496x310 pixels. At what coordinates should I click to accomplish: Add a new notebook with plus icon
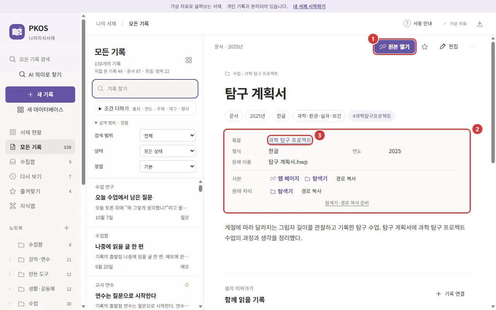66,228
